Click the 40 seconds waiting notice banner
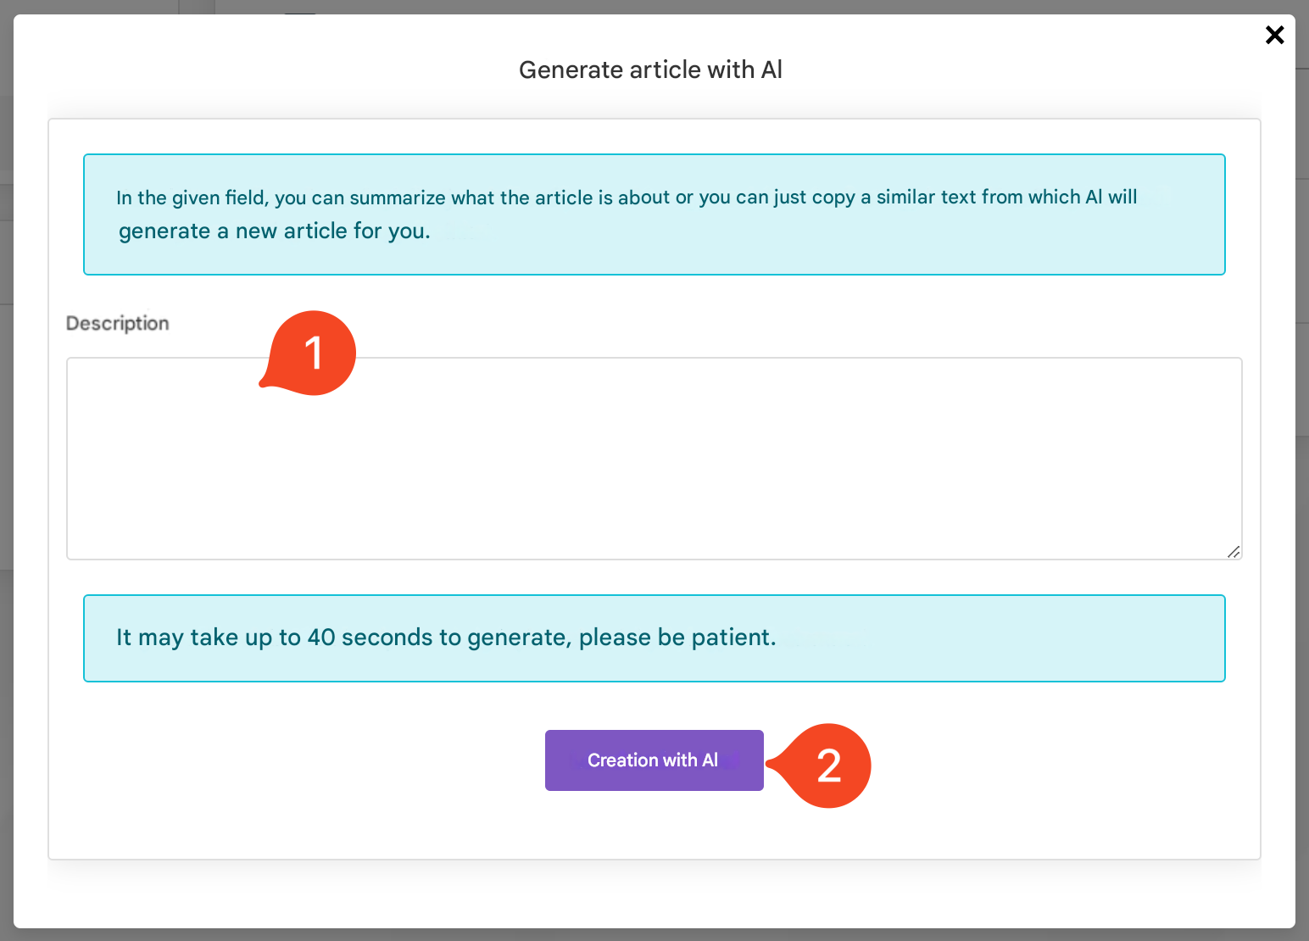 point(975,638)
